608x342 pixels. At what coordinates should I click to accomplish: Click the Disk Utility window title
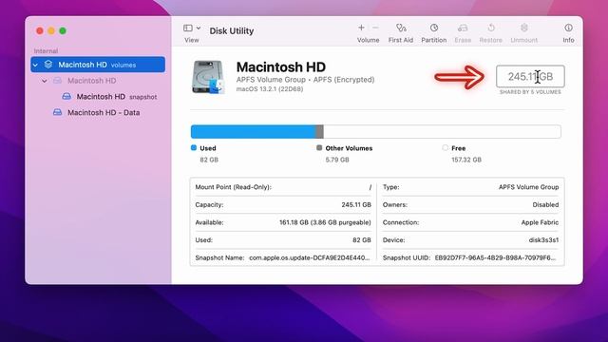[232, 31]
